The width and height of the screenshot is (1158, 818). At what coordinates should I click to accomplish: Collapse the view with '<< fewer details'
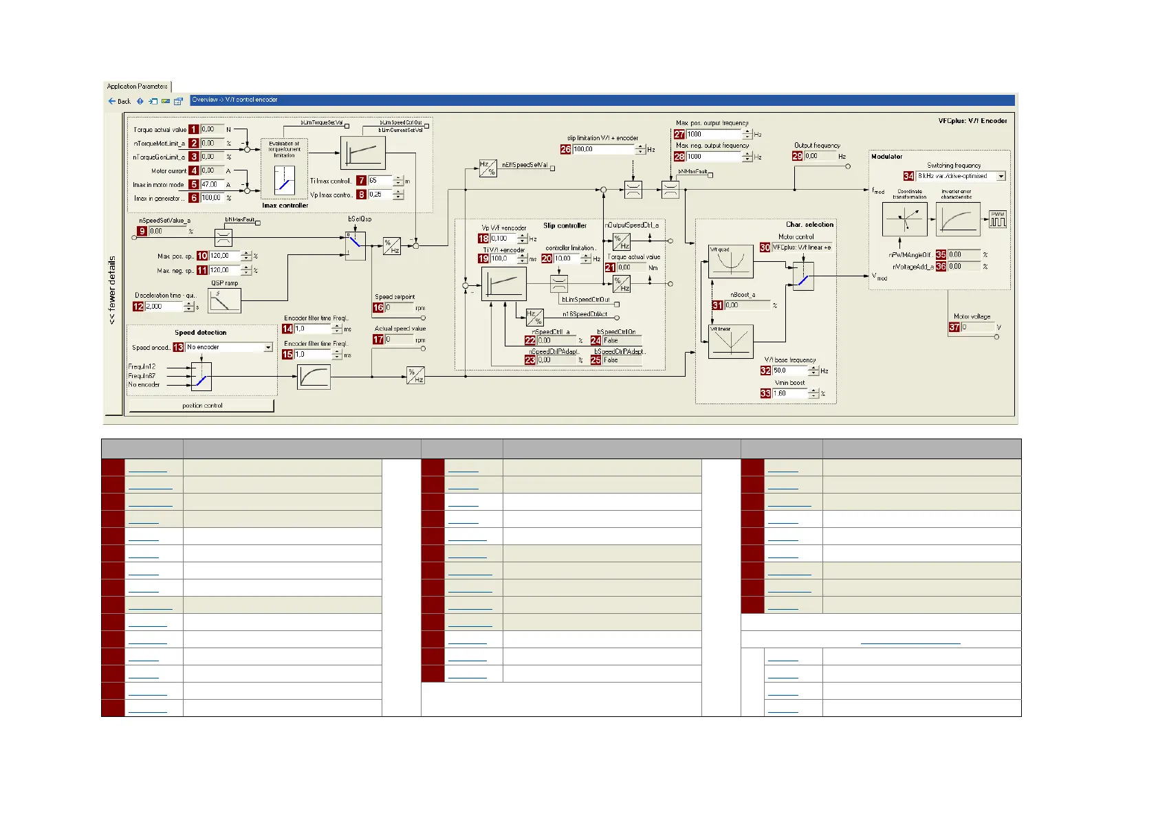tap(113, 290)
